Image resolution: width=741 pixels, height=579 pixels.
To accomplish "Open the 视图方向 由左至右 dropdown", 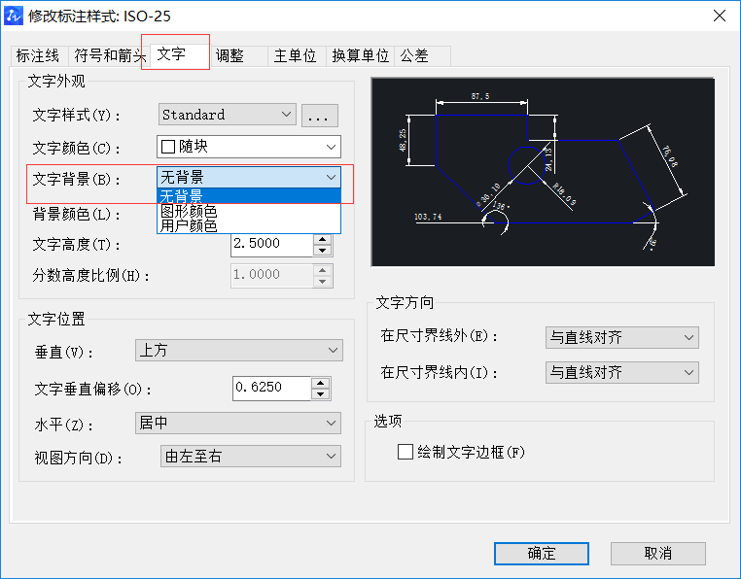I will tap(250, 456).
